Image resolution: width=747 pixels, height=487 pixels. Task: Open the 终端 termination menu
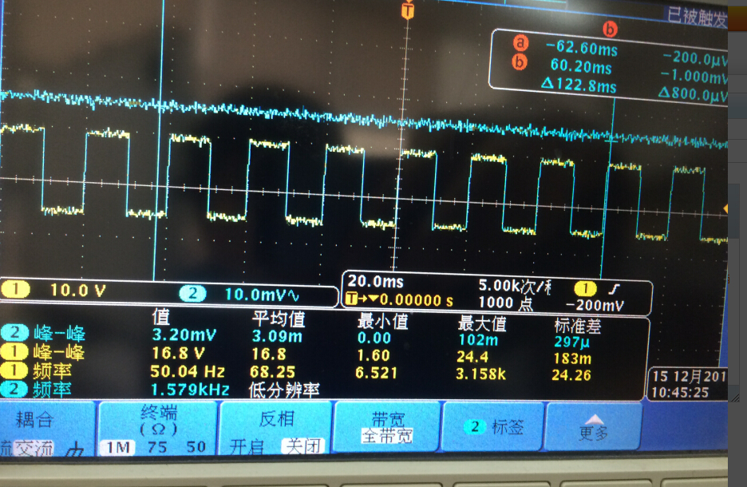[158, 429]
